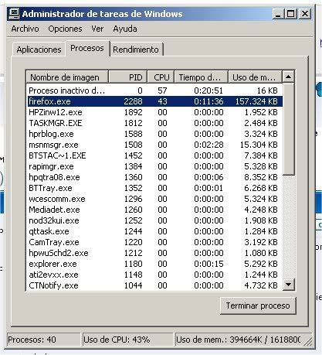Select the CamTray.exe process

coord(154,242)
